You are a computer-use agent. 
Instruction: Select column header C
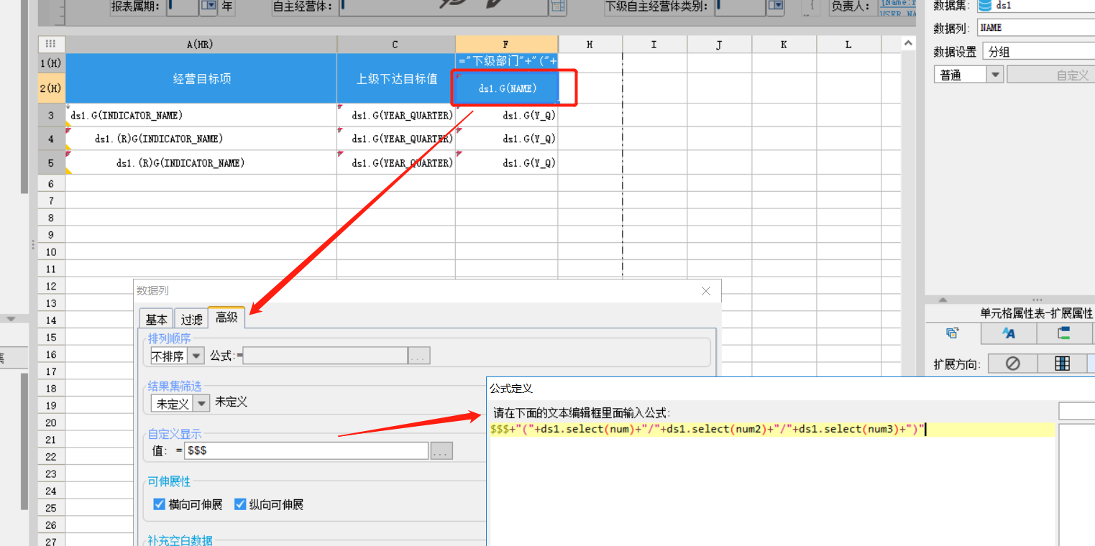tap(396, 45)
